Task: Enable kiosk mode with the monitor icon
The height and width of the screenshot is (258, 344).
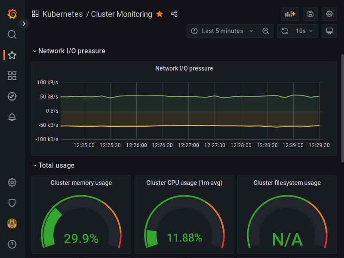Action: pyautogui.click(x=329, y=31)
